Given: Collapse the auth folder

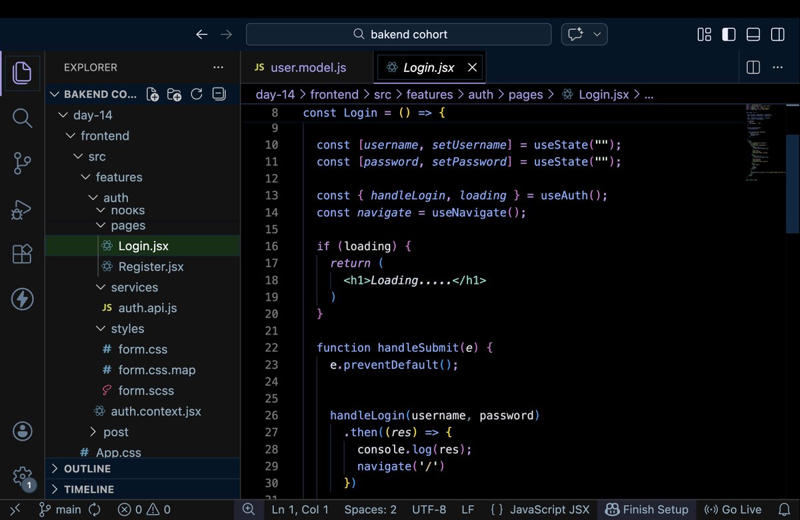Looking at the screenshot, I should click(93, 198).
